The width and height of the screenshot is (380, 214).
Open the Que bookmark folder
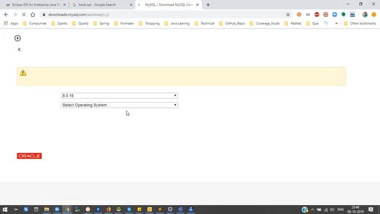click(x=312, y=23)
